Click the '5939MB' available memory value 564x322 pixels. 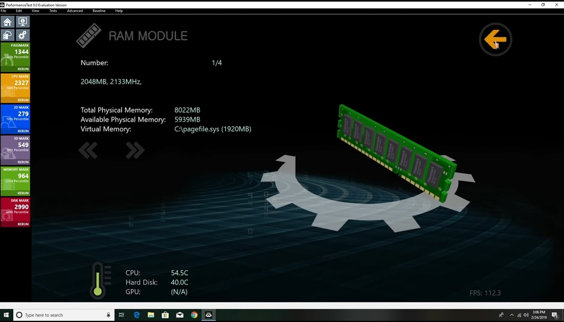coord(187,120)
